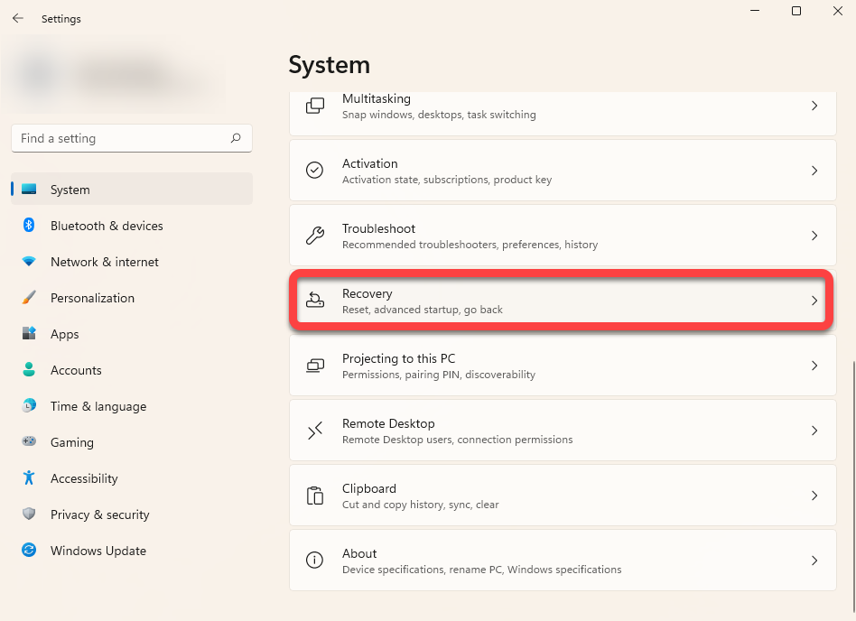Screen dimensions: 856x621
Task: Expand the Projecting to this PC chevron
Action: coord(814,366)
